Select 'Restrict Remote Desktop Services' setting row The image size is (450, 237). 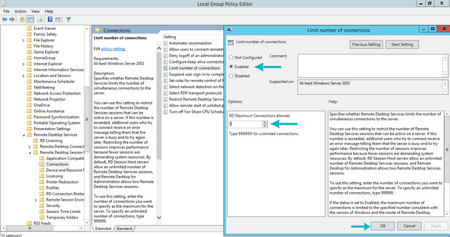[x=196, y=100]
